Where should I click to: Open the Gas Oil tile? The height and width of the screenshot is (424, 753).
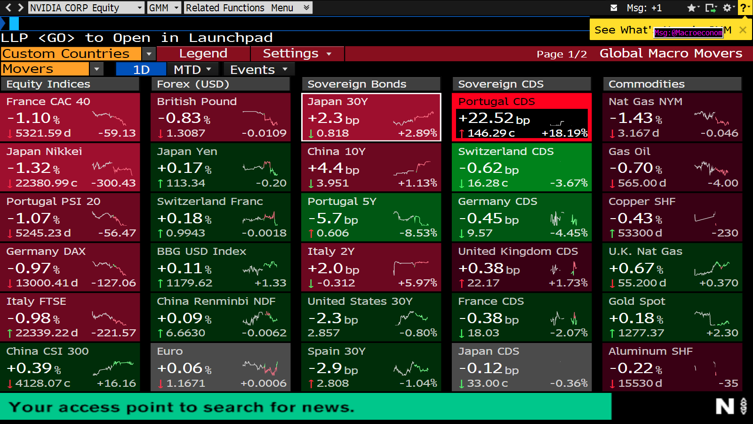672,167
